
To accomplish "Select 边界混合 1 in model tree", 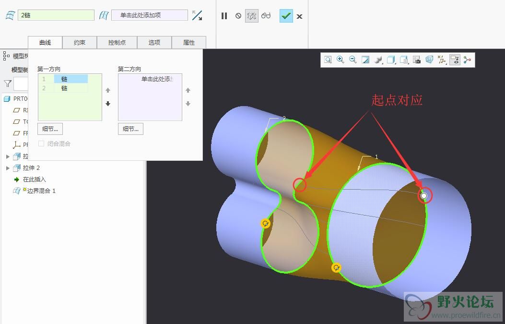I will click(x=41, y=191).
